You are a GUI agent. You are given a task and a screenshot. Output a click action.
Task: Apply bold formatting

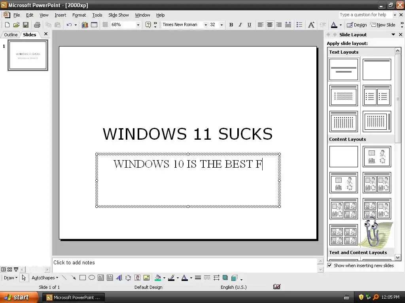coord(231,25)
